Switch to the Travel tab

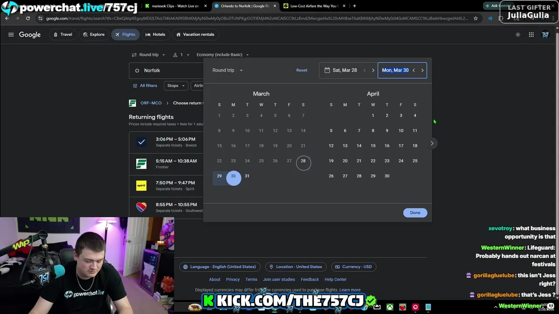(62, 34)
